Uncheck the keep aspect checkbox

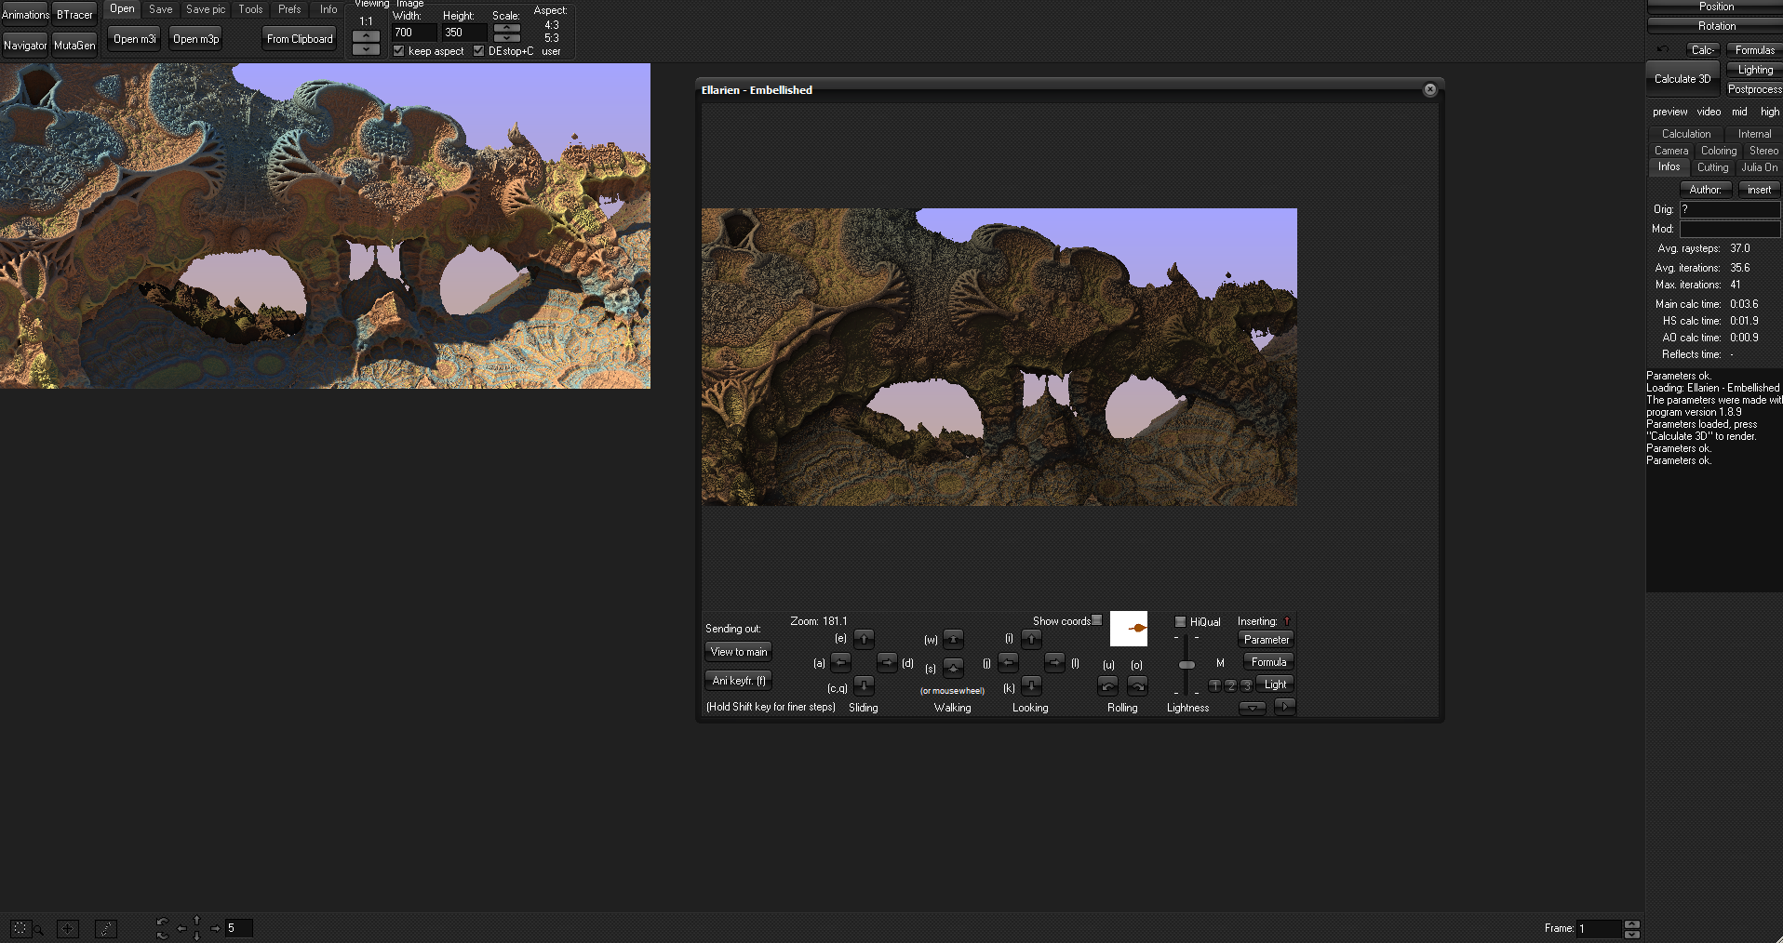398,51
